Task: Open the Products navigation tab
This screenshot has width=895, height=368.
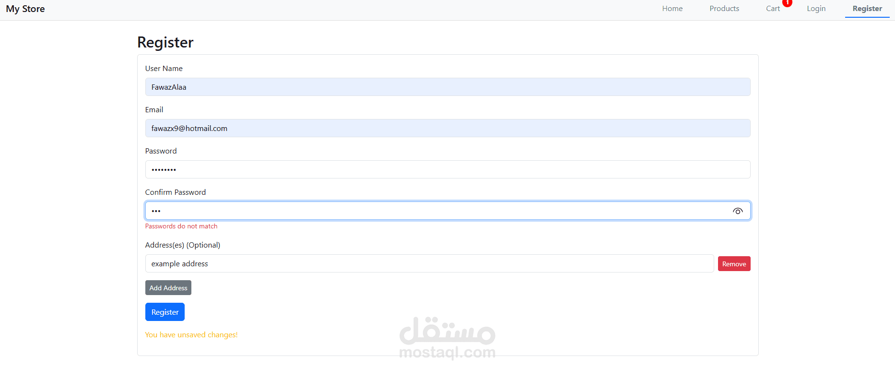Action: [x=724, y=9]
